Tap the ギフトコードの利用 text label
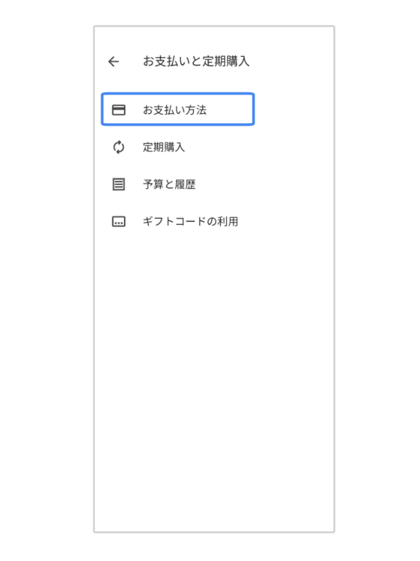Image resolution: width=420 pixels, height=561 pixels. click(x=190, y=222)
